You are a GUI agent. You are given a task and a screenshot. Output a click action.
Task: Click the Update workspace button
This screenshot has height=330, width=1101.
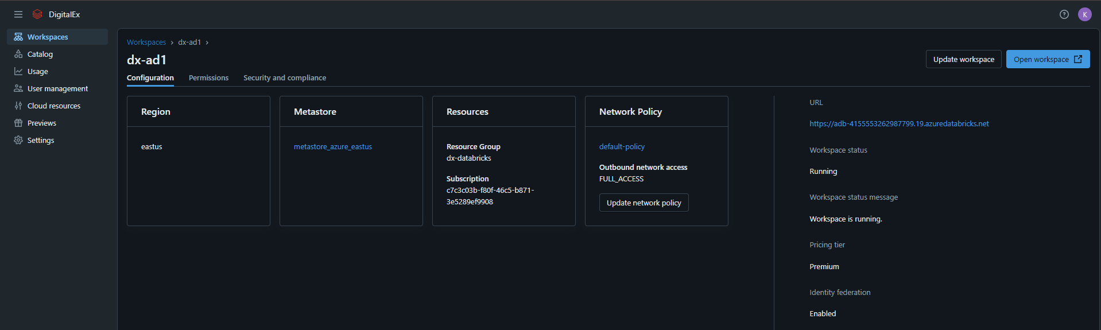963,59
